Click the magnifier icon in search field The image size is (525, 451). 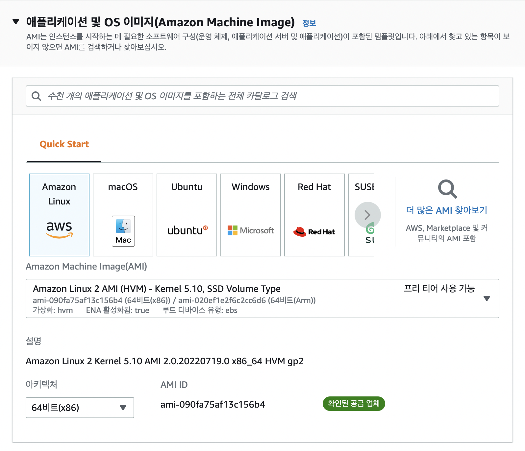(x=36, y=96)
